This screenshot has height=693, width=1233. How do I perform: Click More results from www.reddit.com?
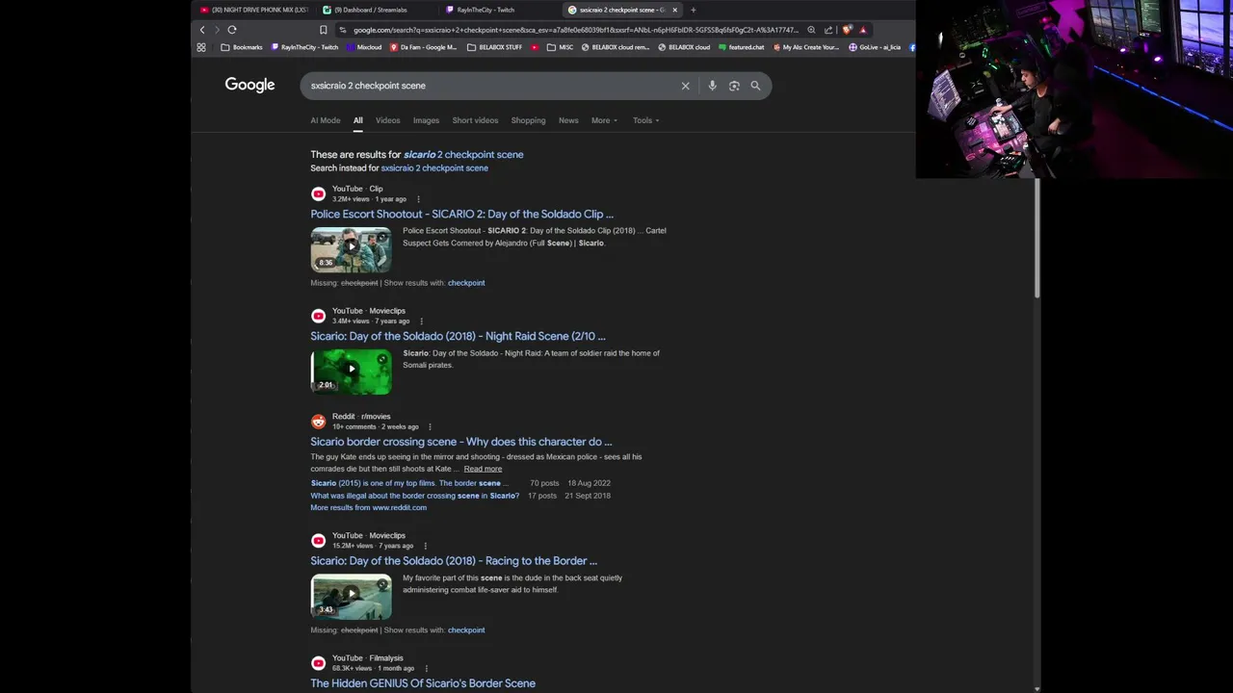[x=368, y=507]
